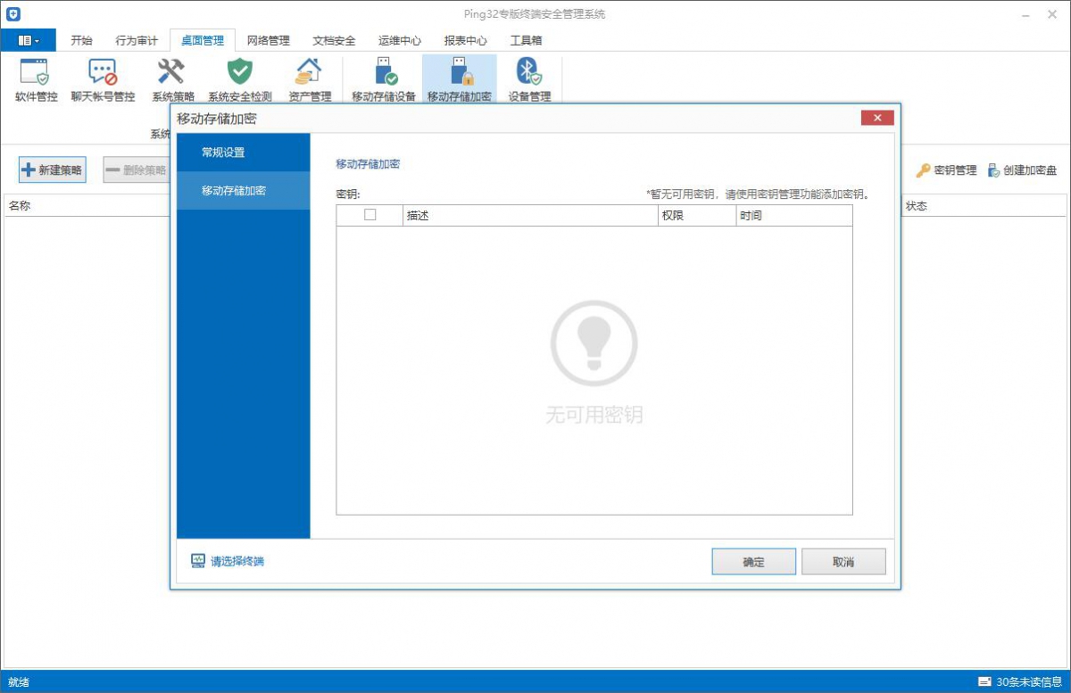The image size is (1071, 693).
Task: Switch to 运维中心 ribbon tab
Action: [400, 40]
